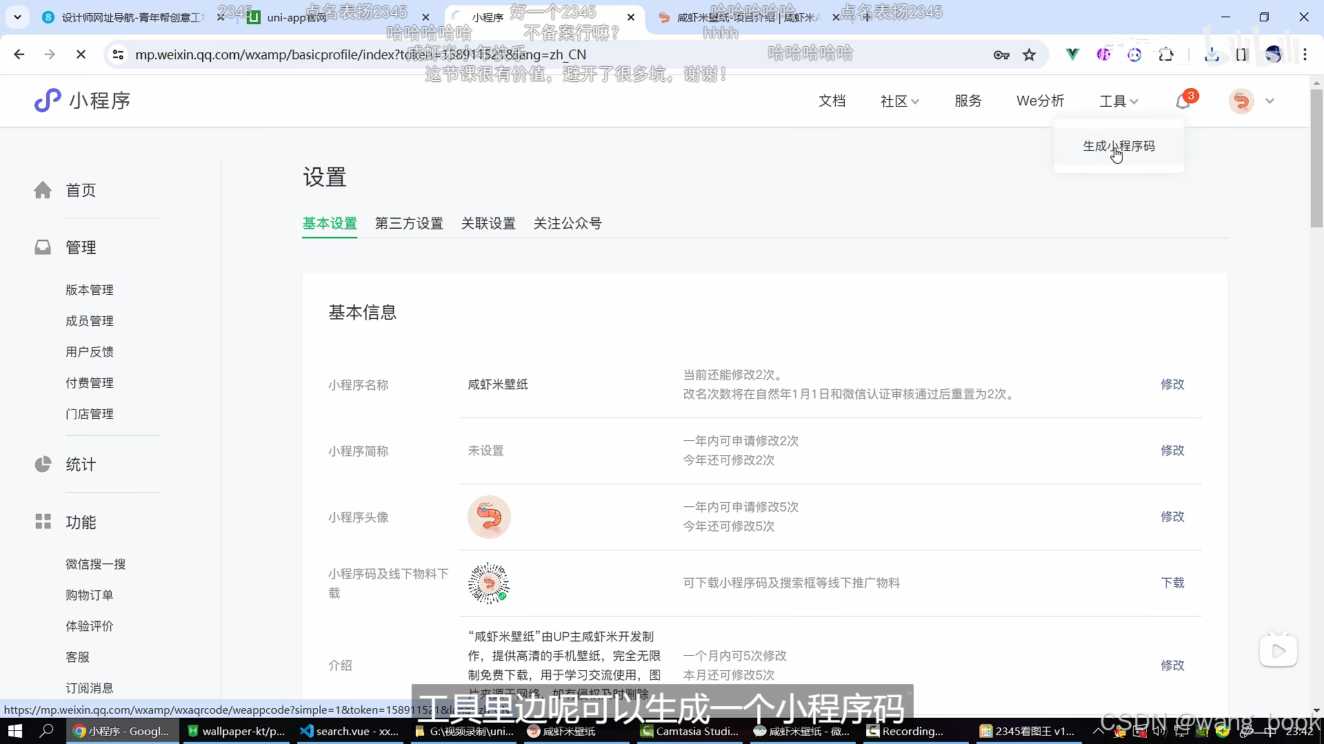
Task: Open 付费管理 in sidebar
Action: 90,383
